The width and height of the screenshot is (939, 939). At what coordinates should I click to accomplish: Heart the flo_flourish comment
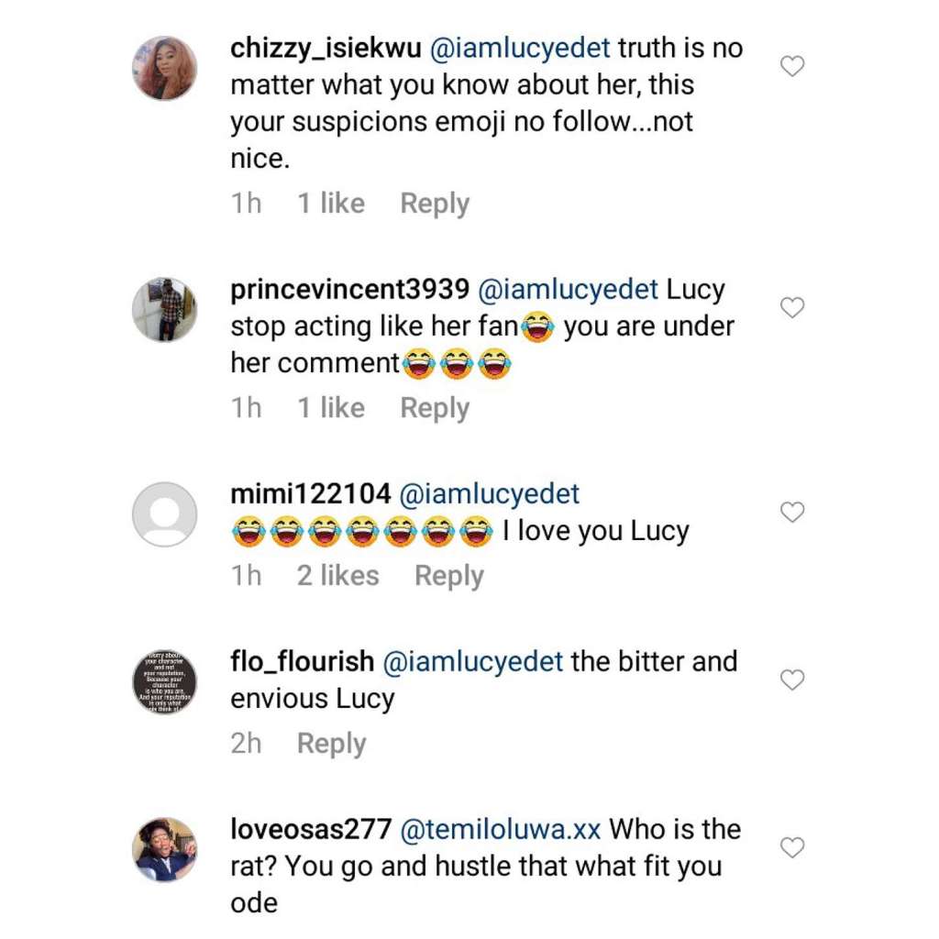(791, 680)
